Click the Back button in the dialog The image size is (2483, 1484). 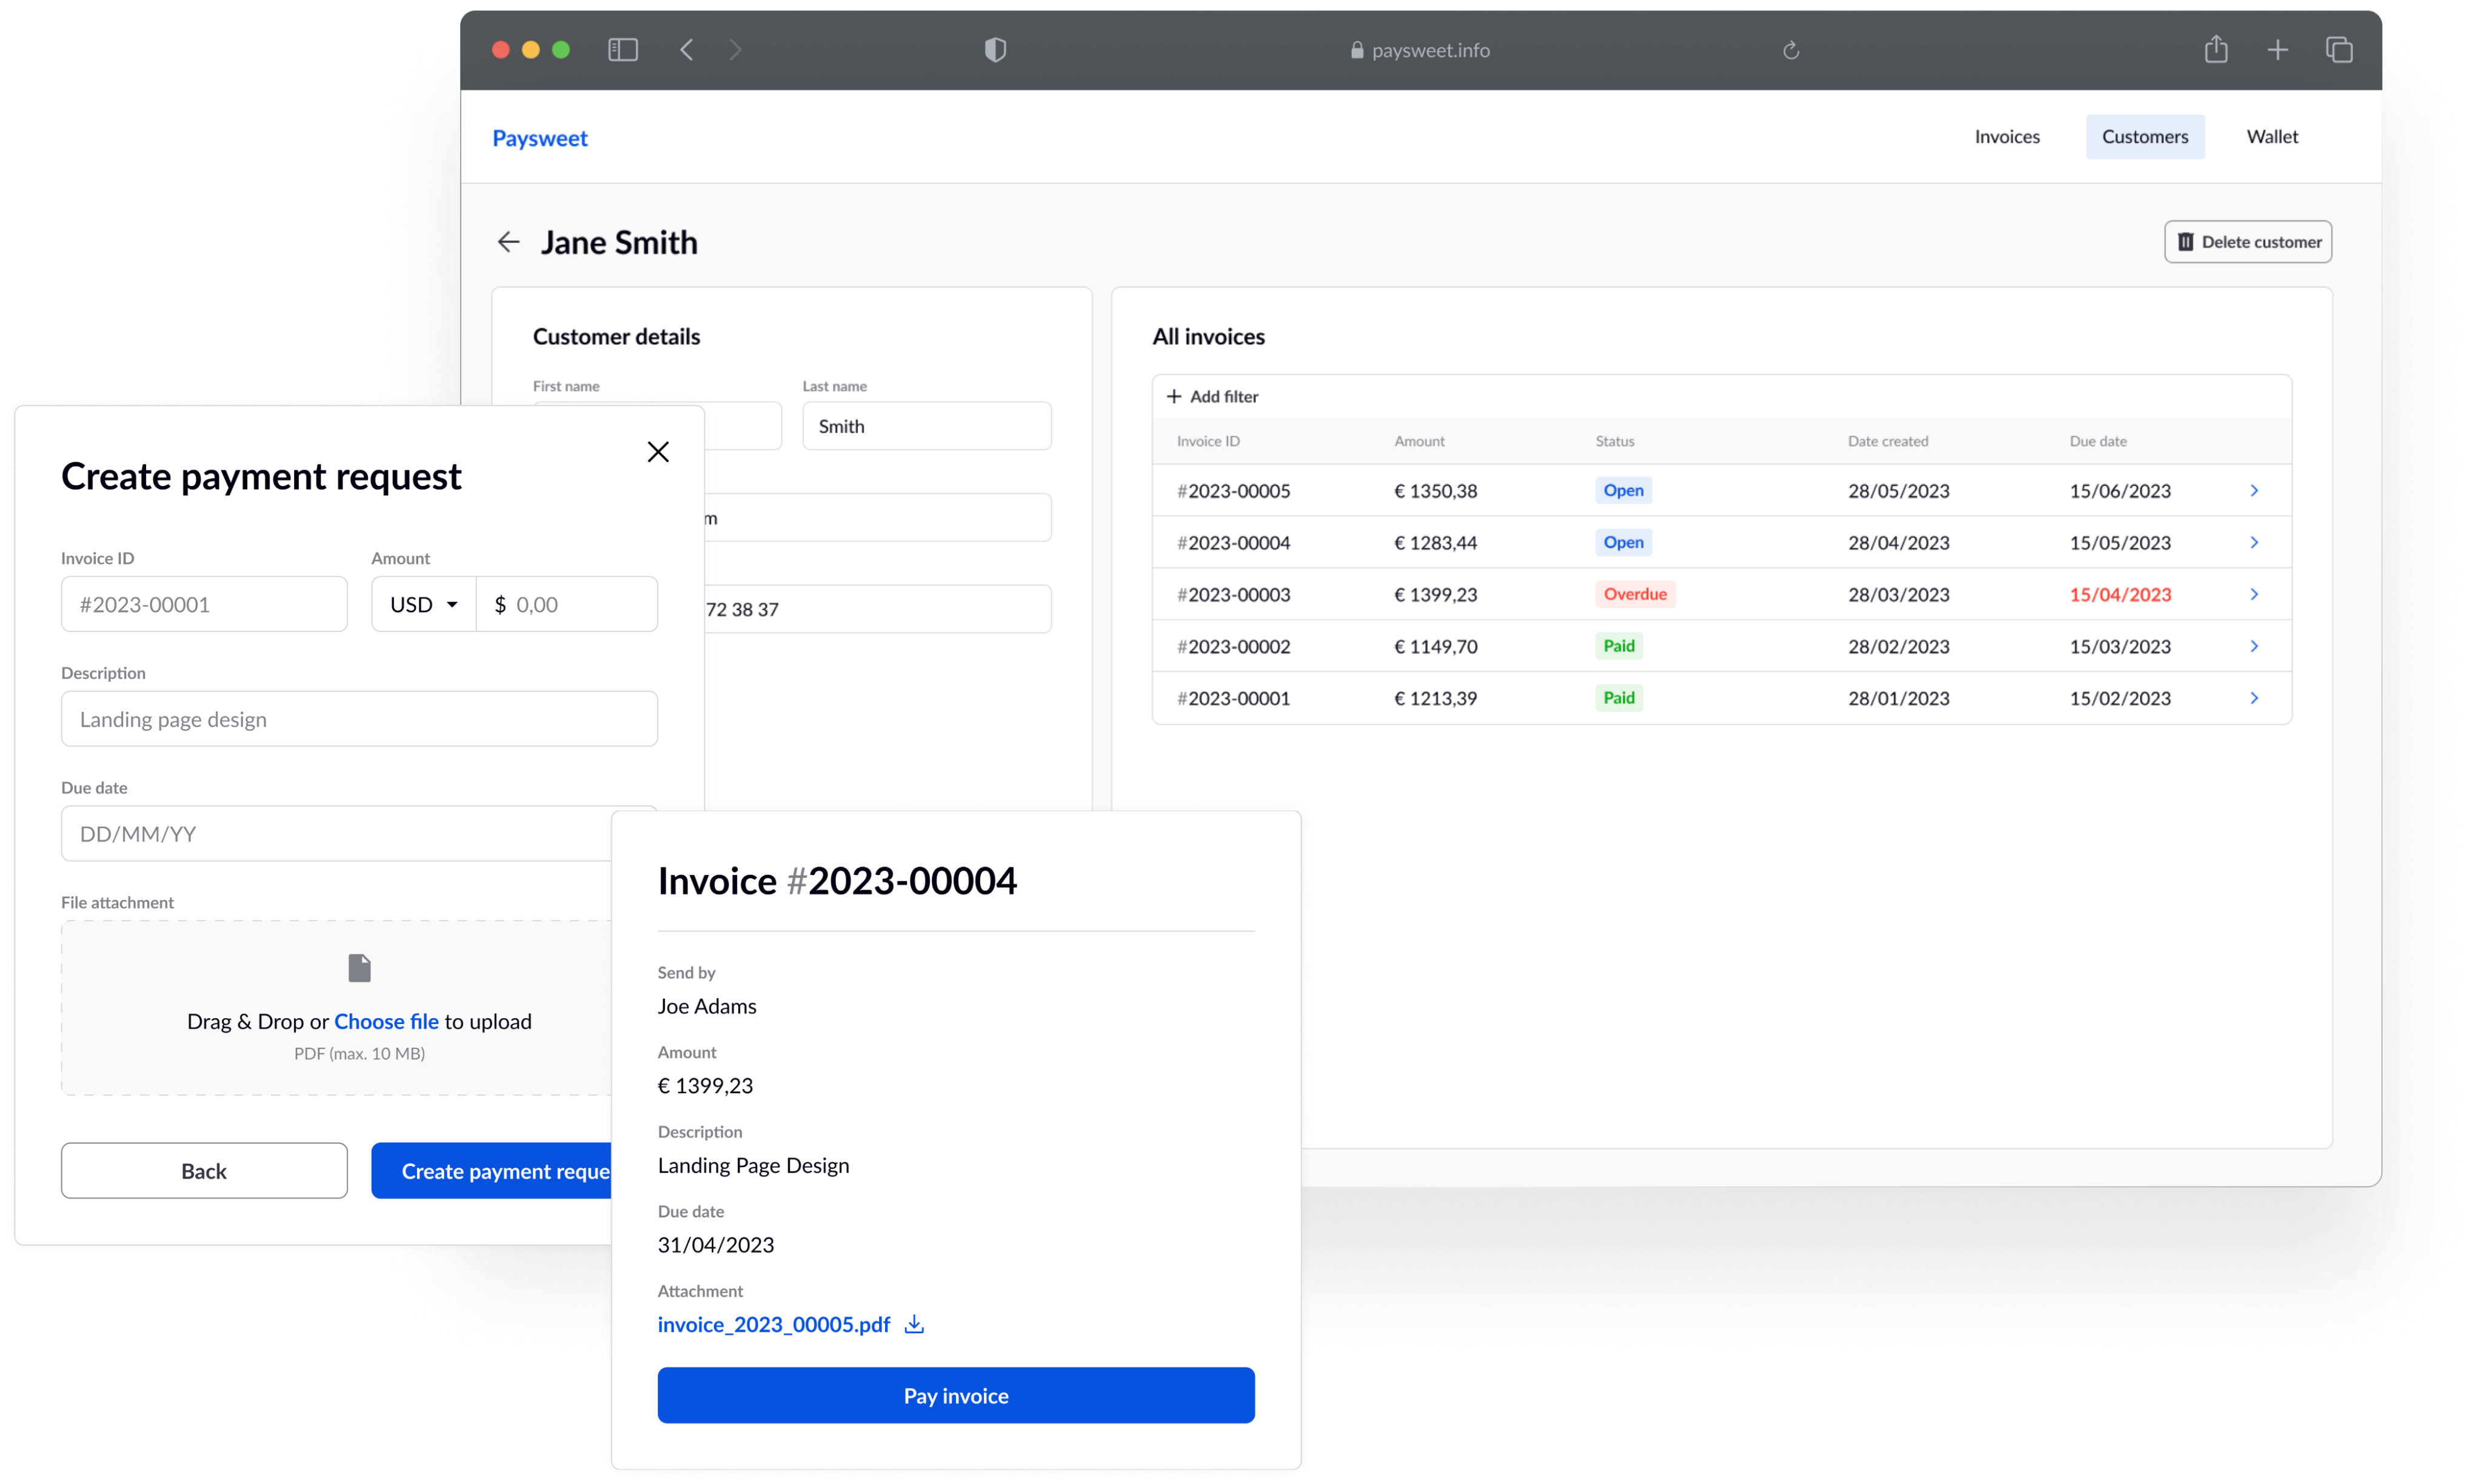tap(204, 1171)
